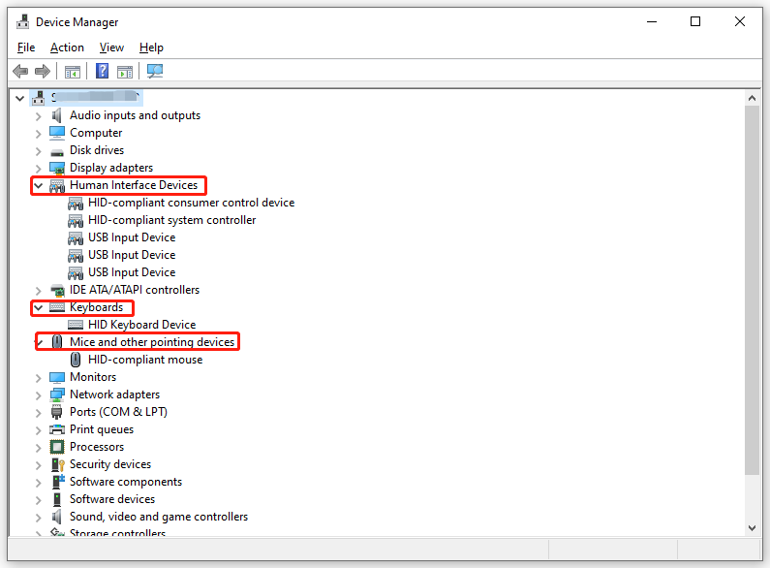Click the Software components icon
The image size is (770, 568).
(x=58, y=482)
